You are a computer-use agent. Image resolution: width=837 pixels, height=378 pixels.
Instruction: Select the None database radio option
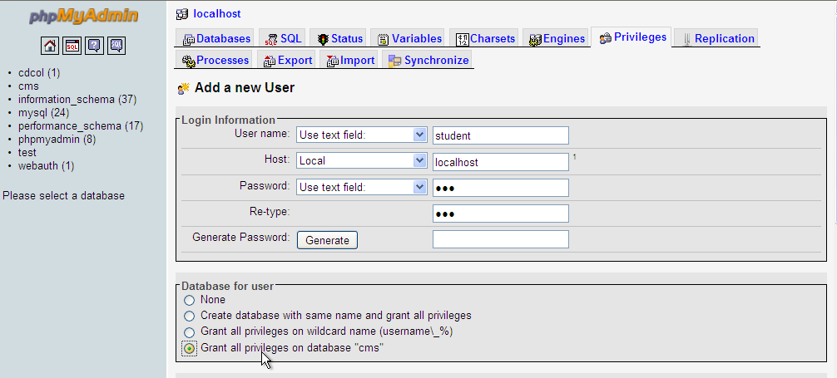(x=189, y=300)
